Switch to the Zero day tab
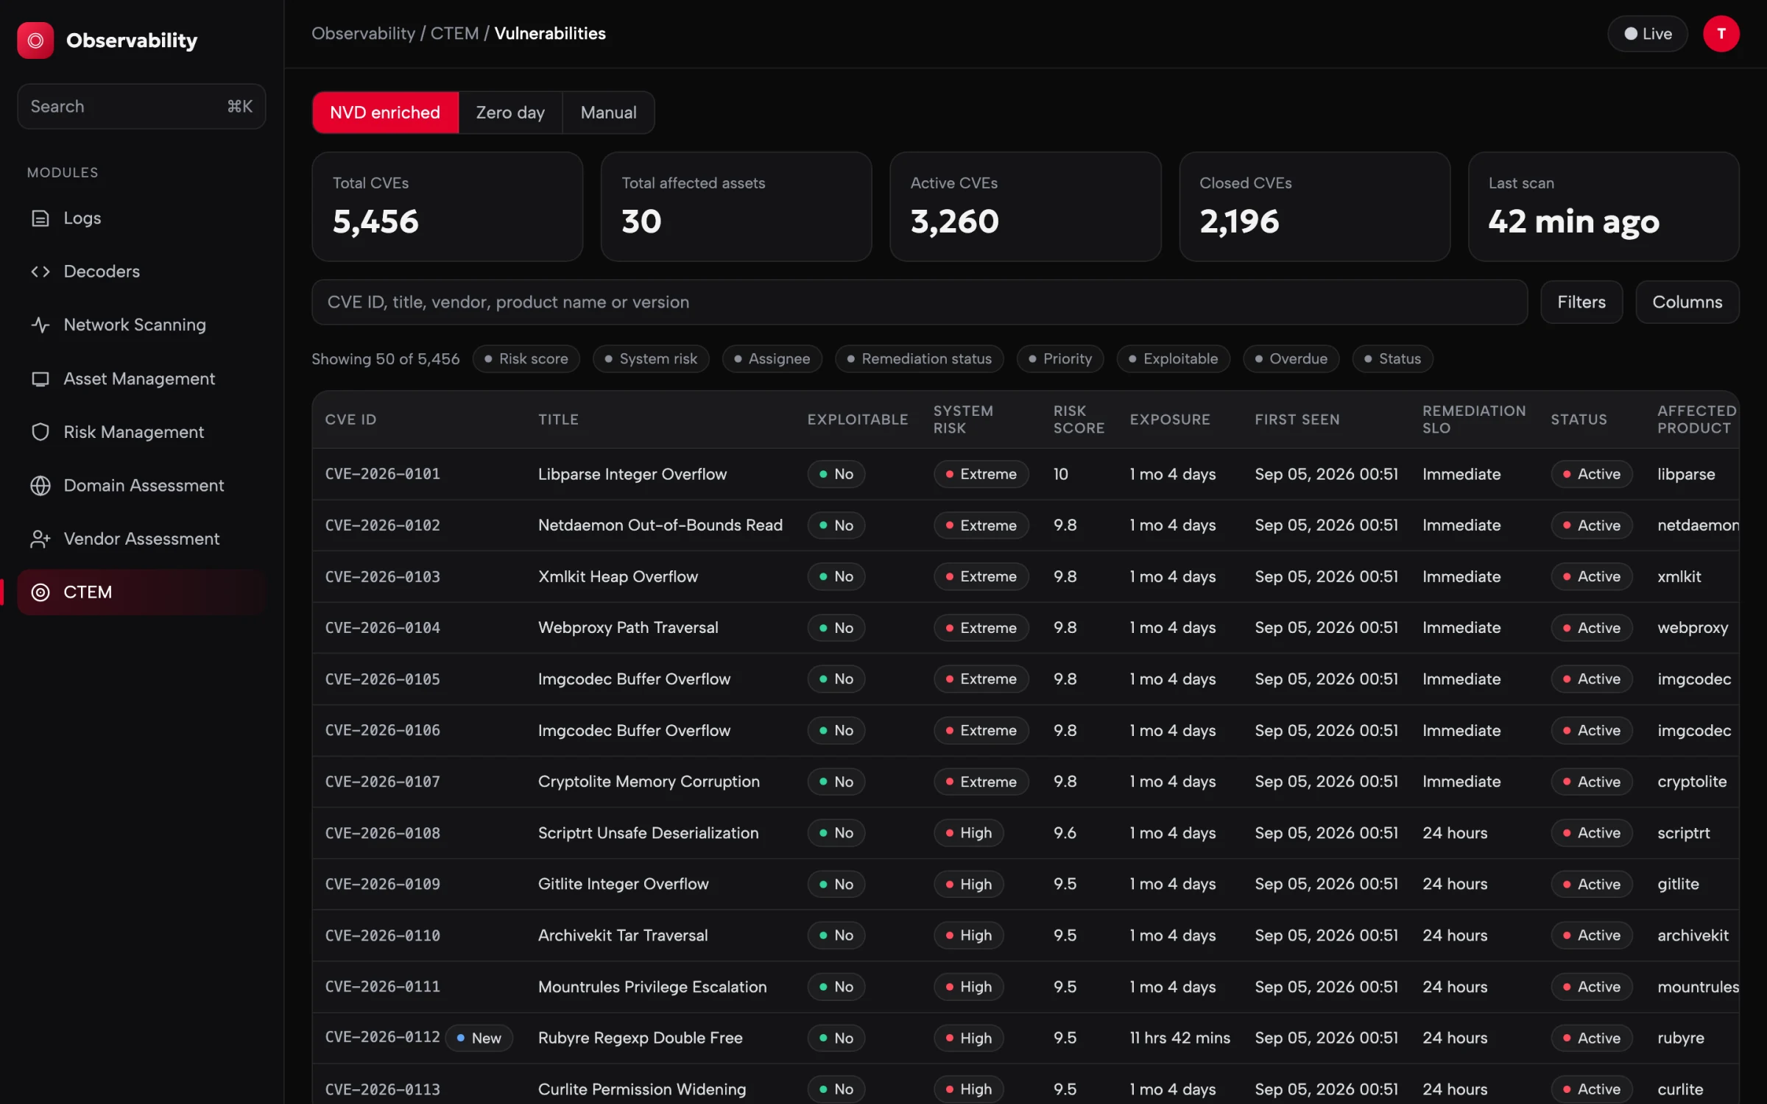Viewport: 1767px width, 1104px height. point(510,113)
